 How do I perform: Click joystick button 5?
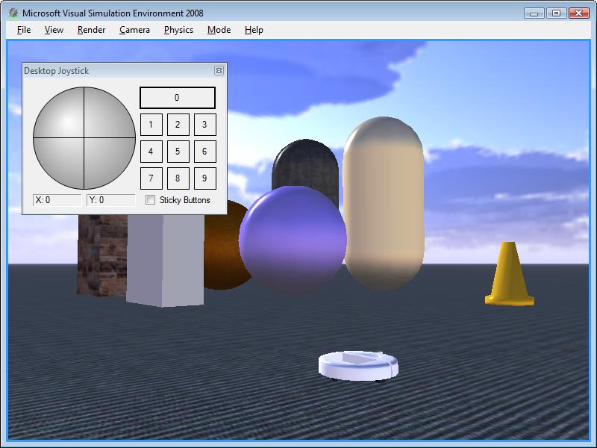tap(178, 152)
